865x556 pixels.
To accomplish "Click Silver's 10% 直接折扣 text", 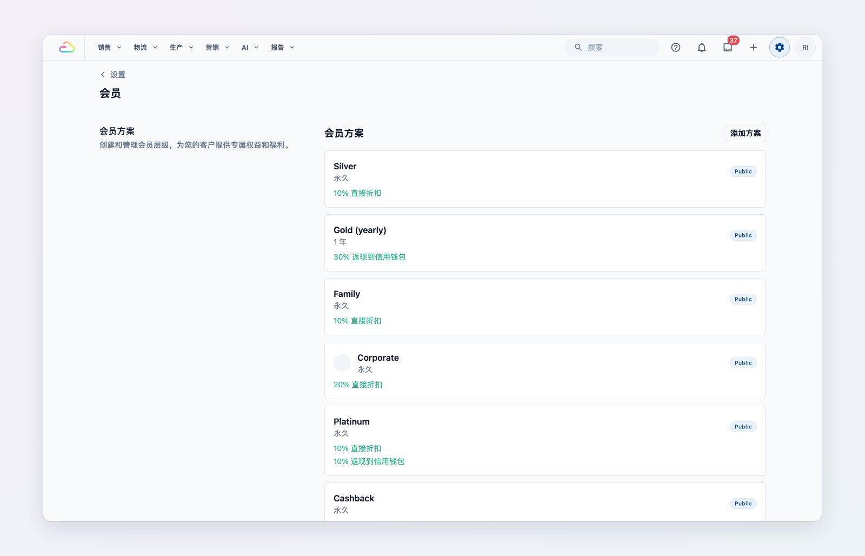I will 357,193.
